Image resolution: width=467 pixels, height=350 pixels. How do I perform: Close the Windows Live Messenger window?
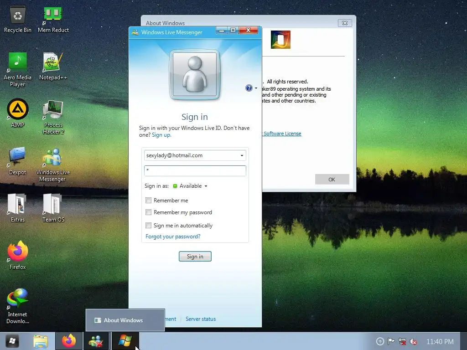pyautogui.click(x=249, y=30)
